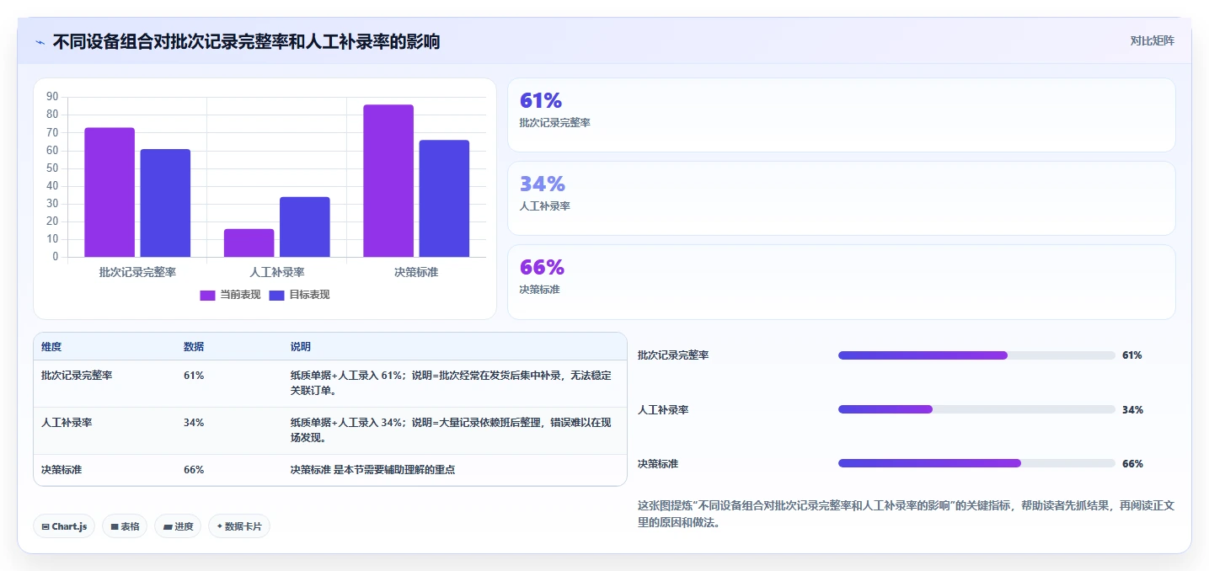Click the 决策标准 progress bar
Screen dimensions: 1209x571
[976, 463]
